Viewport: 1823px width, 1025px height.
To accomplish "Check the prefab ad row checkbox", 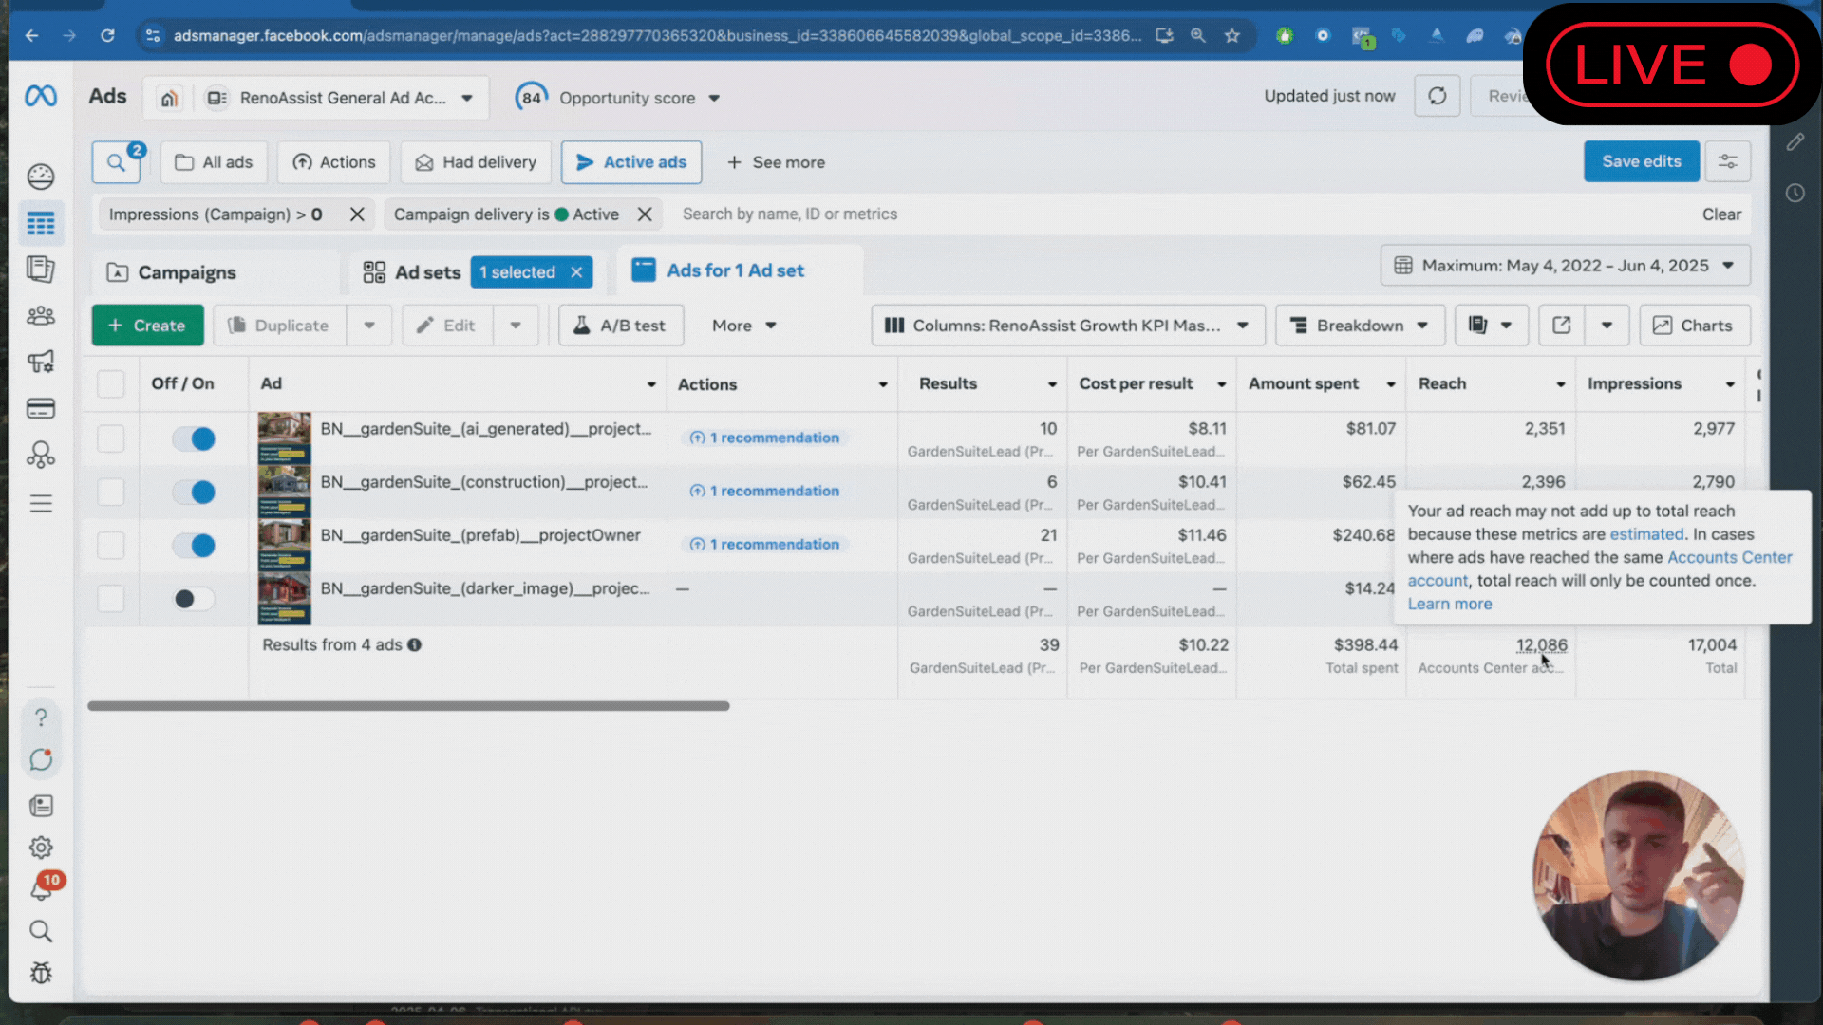I will 111,545.
